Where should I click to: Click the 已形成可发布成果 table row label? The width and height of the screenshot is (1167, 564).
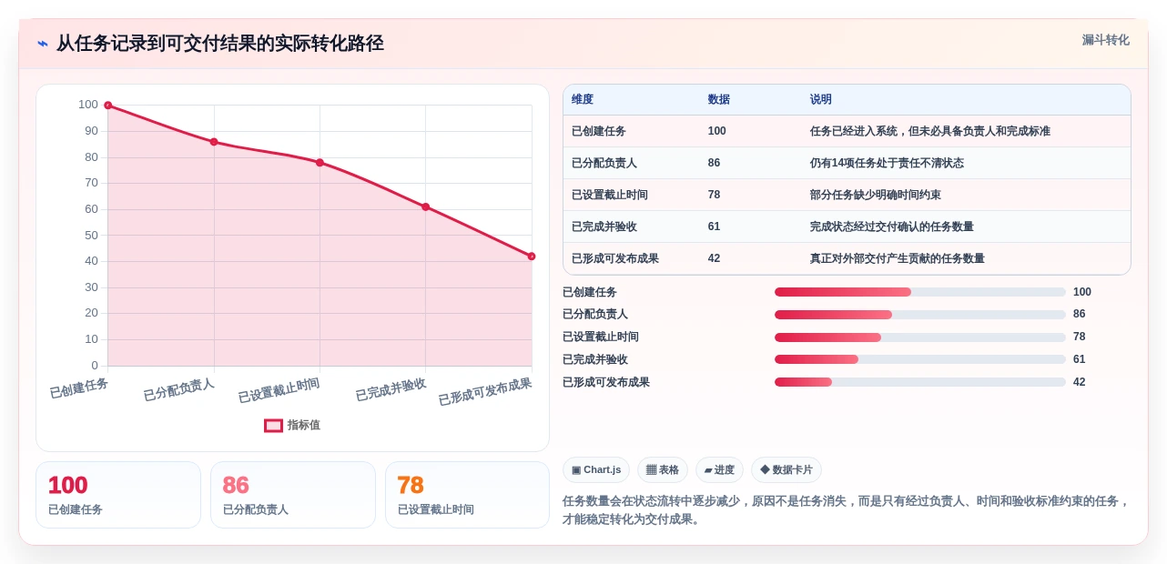click(x=615, y=258)
